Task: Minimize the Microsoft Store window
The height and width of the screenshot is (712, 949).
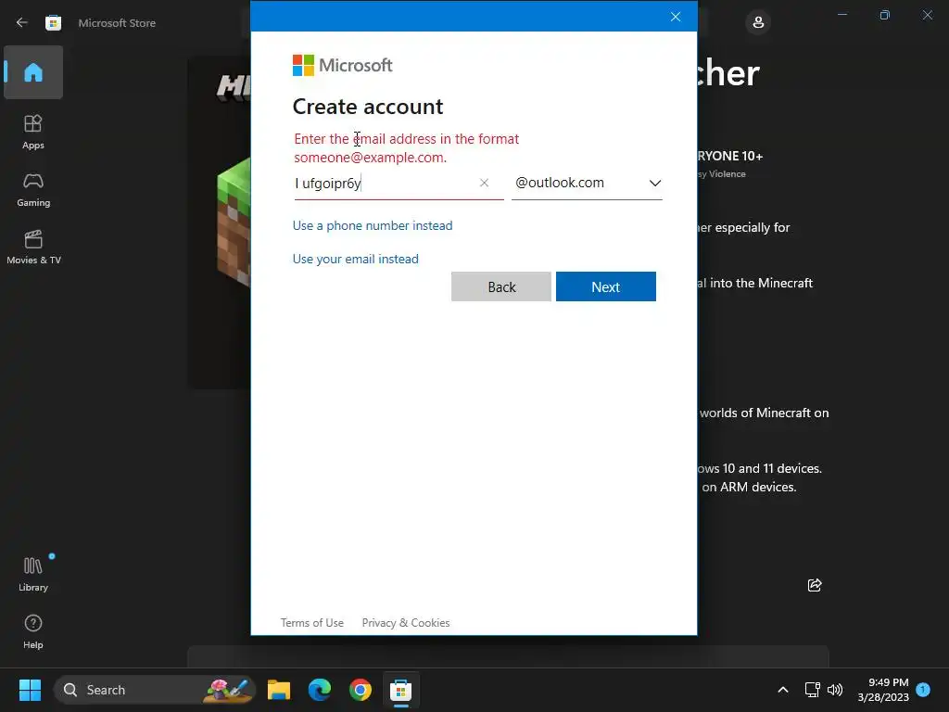Action: (841, 15)
